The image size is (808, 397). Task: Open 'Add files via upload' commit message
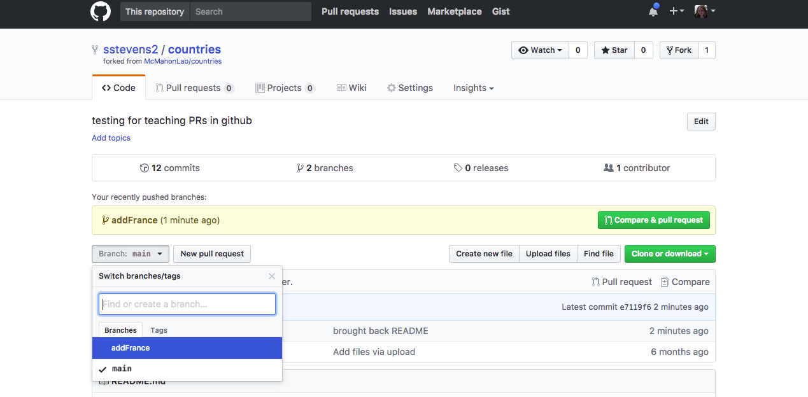[374, 352]
